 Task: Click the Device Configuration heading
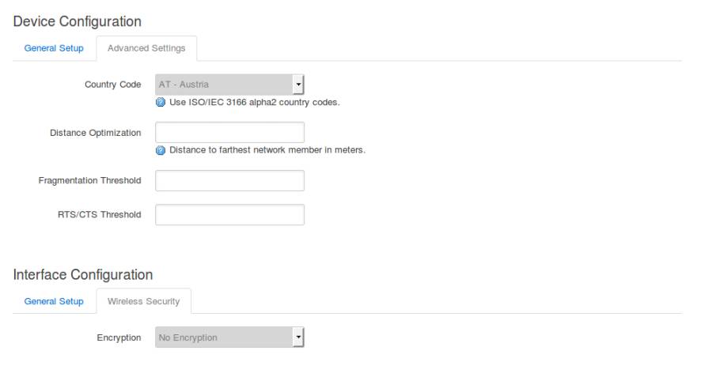[78, 21]
